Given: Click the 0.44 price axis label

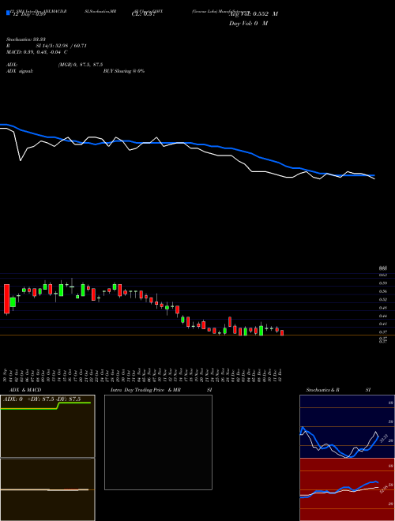Looking at the screenshot, I should pyautogui.click(x=383, y=316).
